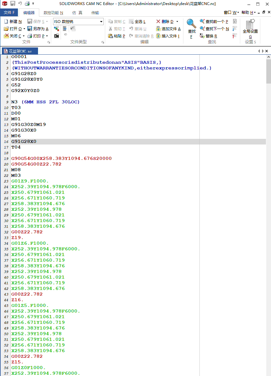Click Find Previous (查找前一个) icon

click(x=202, y=22)
